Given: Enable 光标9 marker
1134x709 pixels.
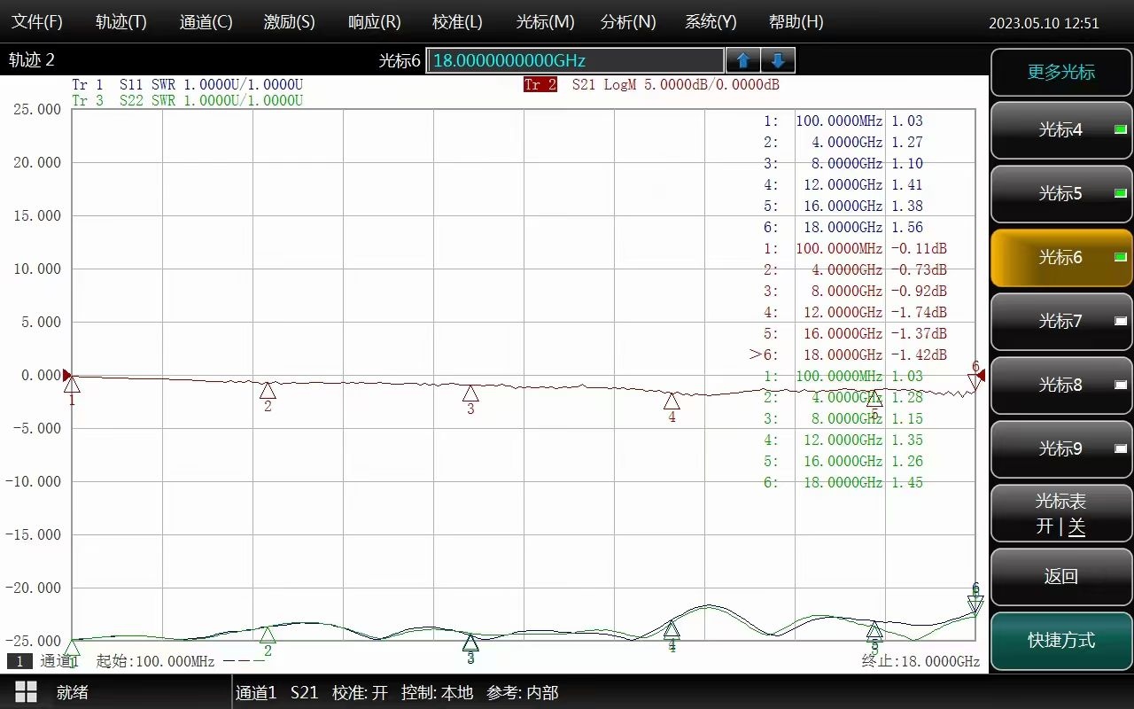Looking at the screenshot, I should click(x=1060, y=449).
